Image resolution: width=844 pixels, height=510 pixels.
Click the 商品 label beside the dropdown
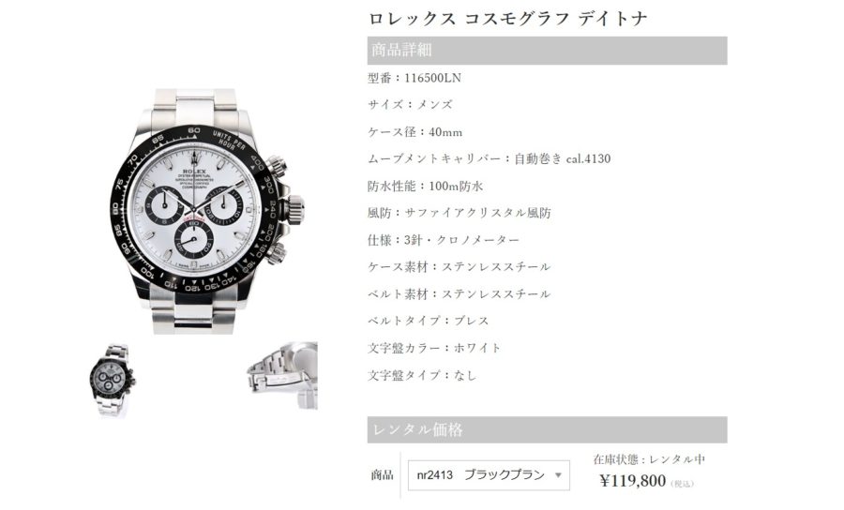383,475
